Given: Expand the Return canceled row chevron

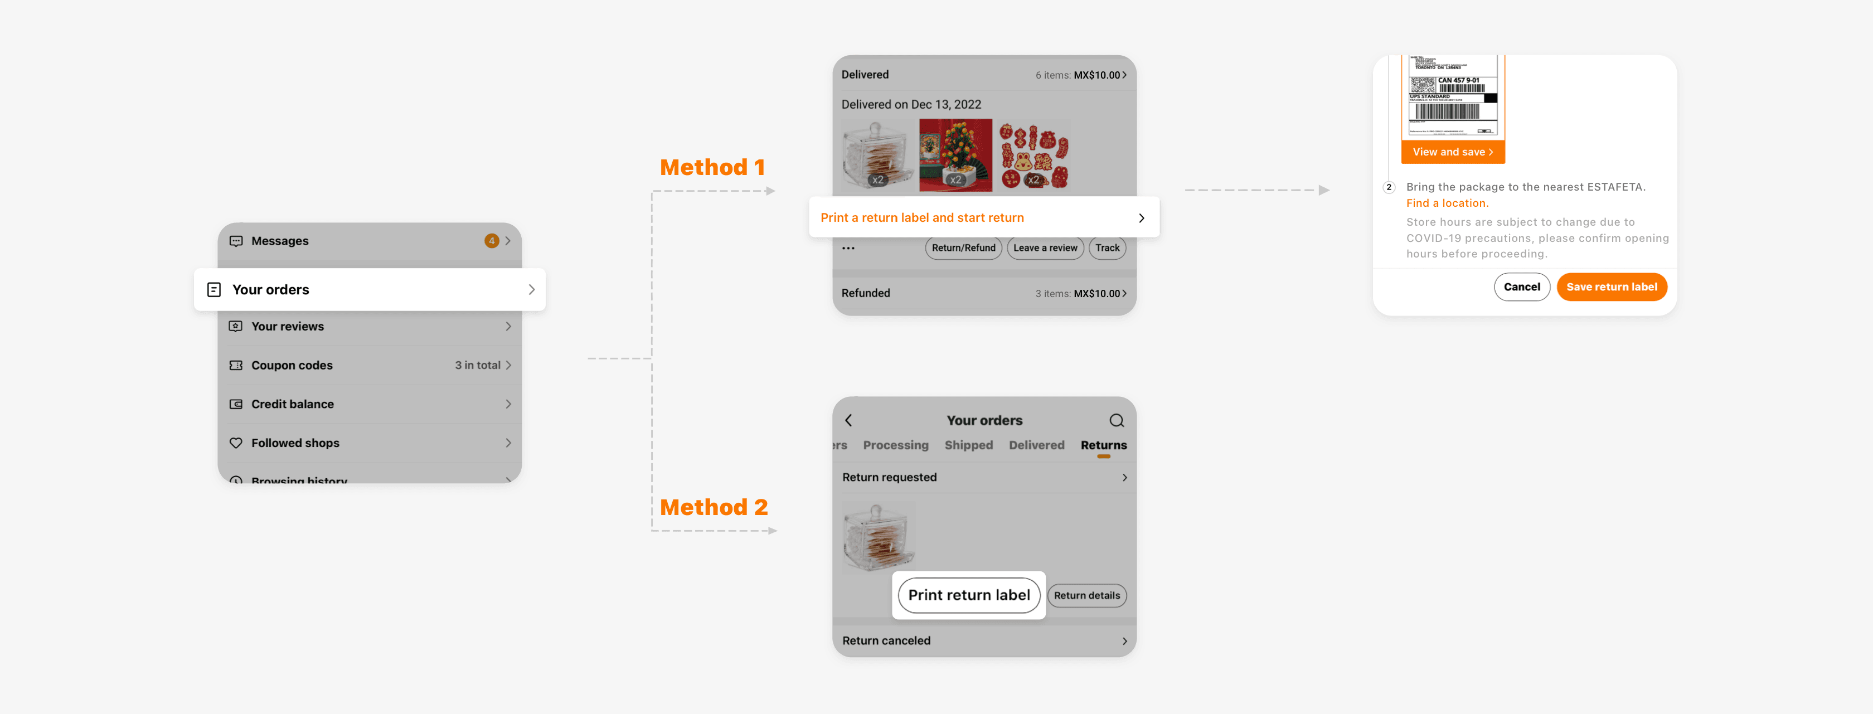Looking at the screenshot, I should [1124, 642].
